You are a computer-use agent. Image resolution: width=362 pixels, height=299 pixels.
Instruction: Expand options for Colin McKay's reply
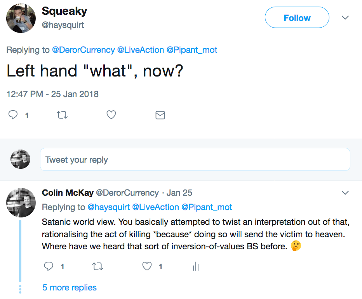(345, 192)
